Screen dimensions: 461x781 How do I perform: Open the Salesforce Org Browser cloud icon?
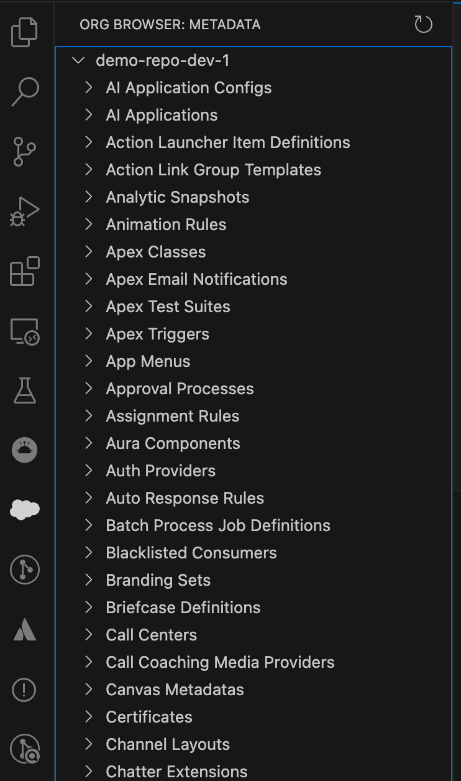click(x=25, y=510)
